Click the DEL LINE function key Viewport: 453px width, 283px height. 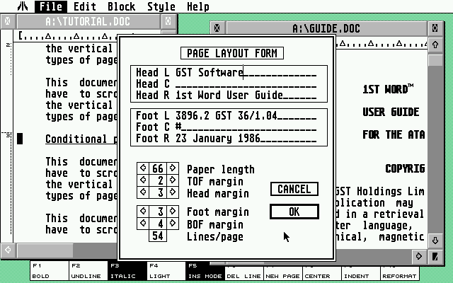tap(244, 273)
